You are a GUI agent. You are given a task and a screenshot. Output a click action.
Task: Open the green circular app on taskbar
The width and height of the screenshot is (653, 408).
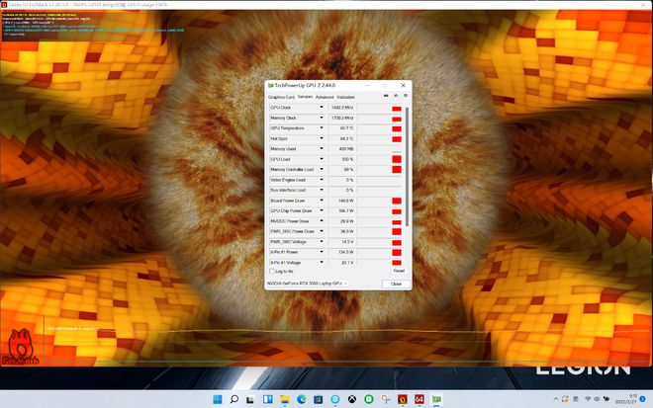(369, 399)
